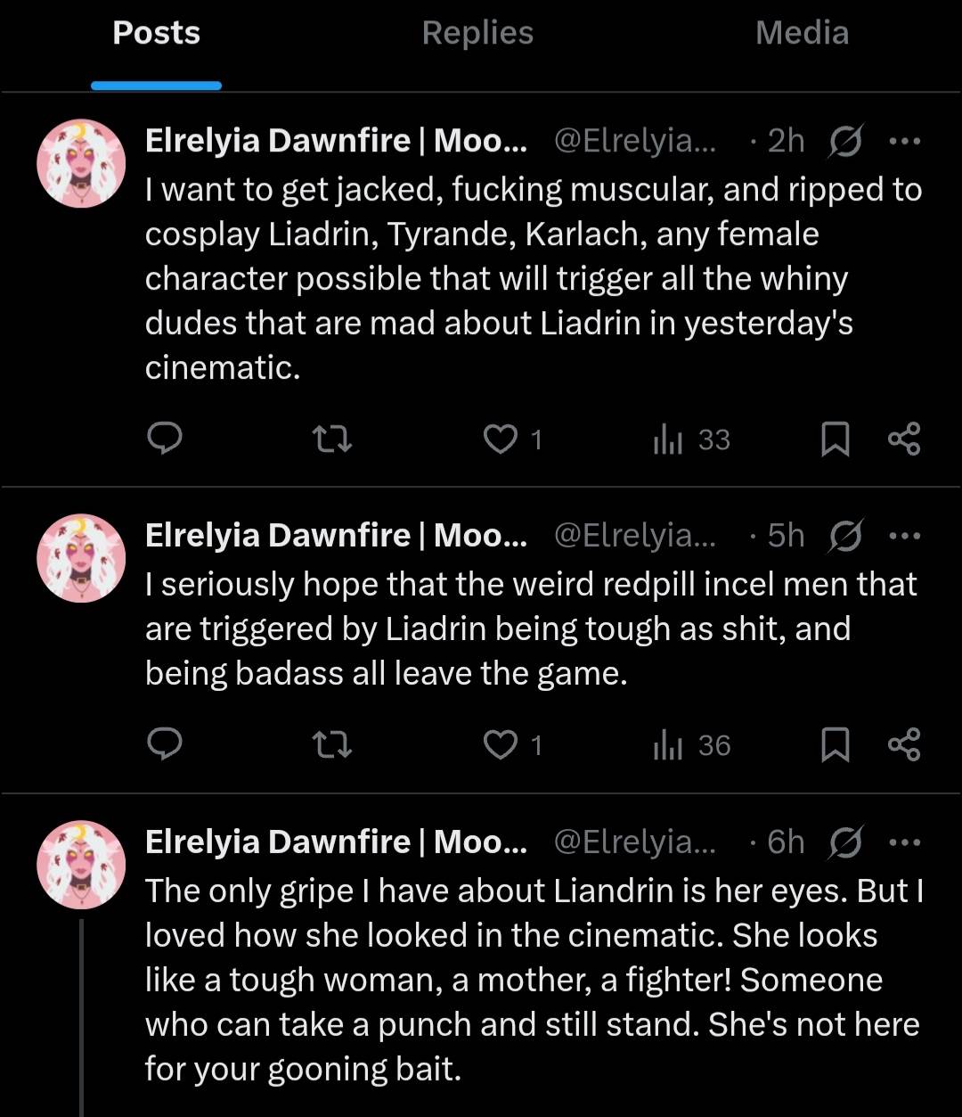962x1117 pixels.
Task: Open Elrelyia Dawnfire's profile from the 2h post
Action: click(x=335, y=141)
